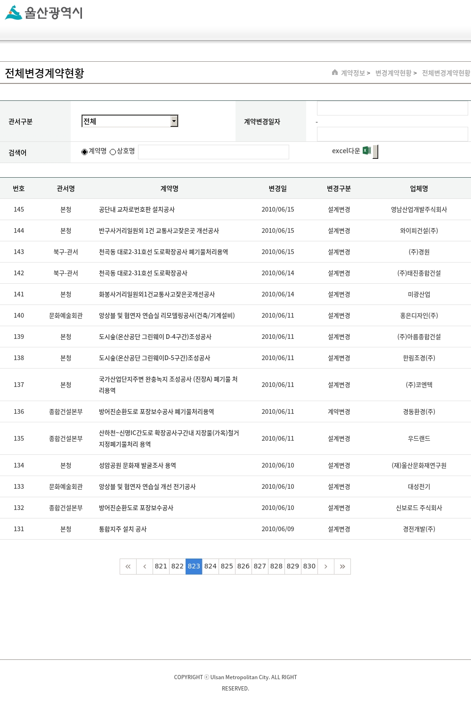Open contract 공단내 교차로번호판 설치공사
This screenshot has height=707, width=471.
(137, 210)
